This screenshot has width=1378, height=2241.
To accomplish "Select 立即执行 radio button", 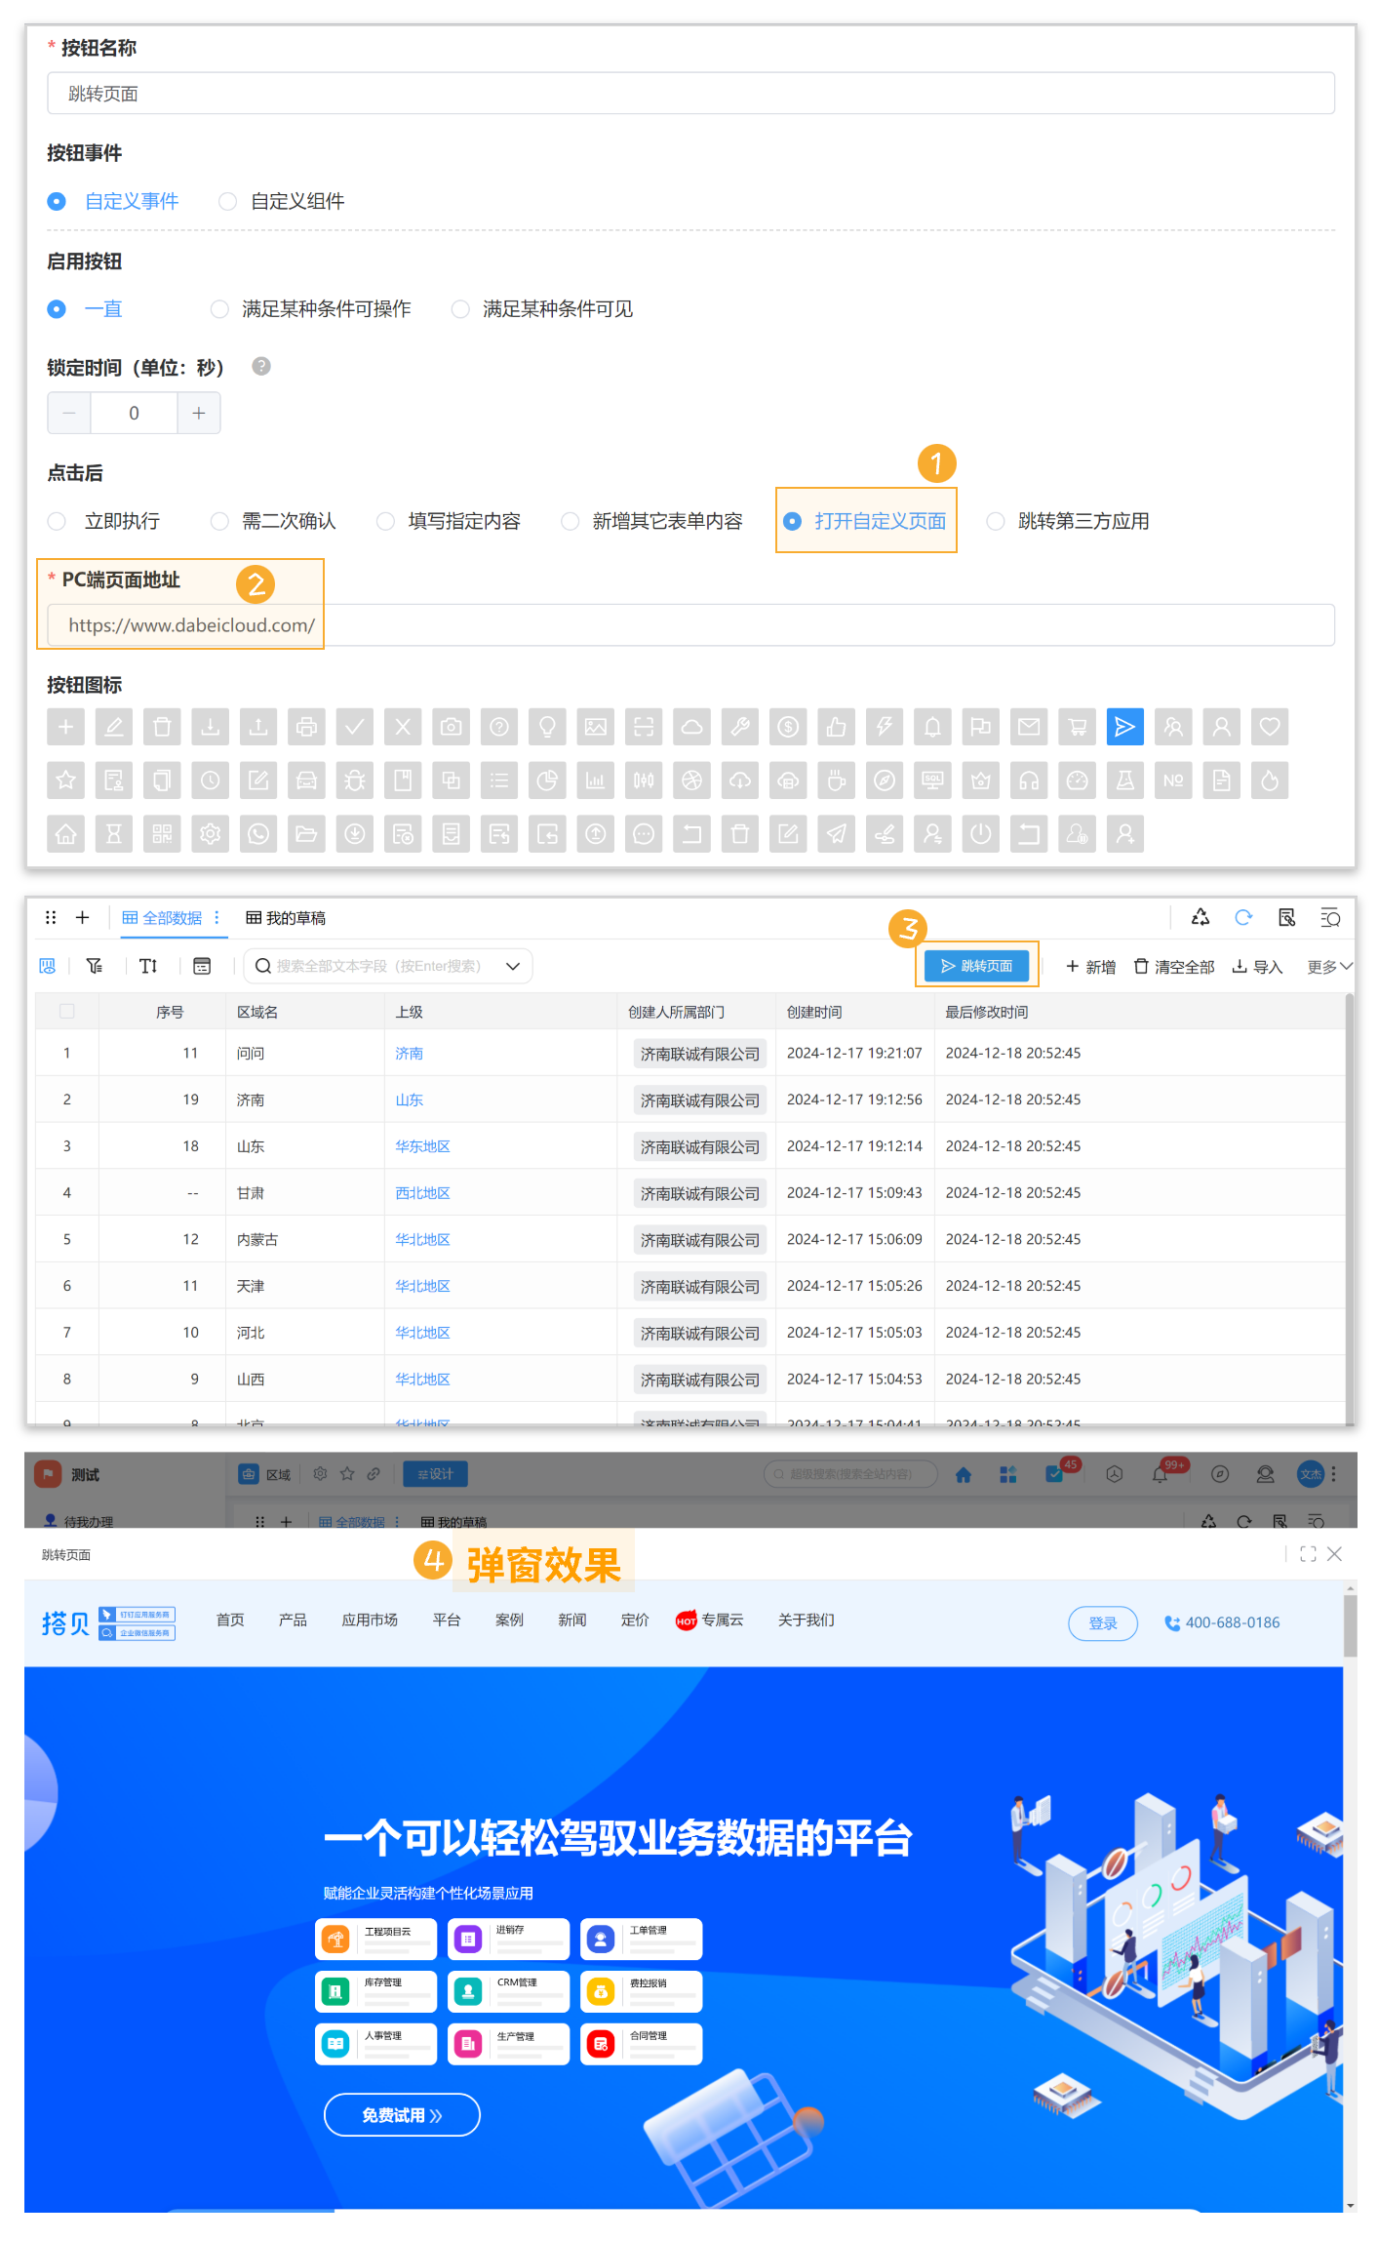I will (x=57, y=521).
